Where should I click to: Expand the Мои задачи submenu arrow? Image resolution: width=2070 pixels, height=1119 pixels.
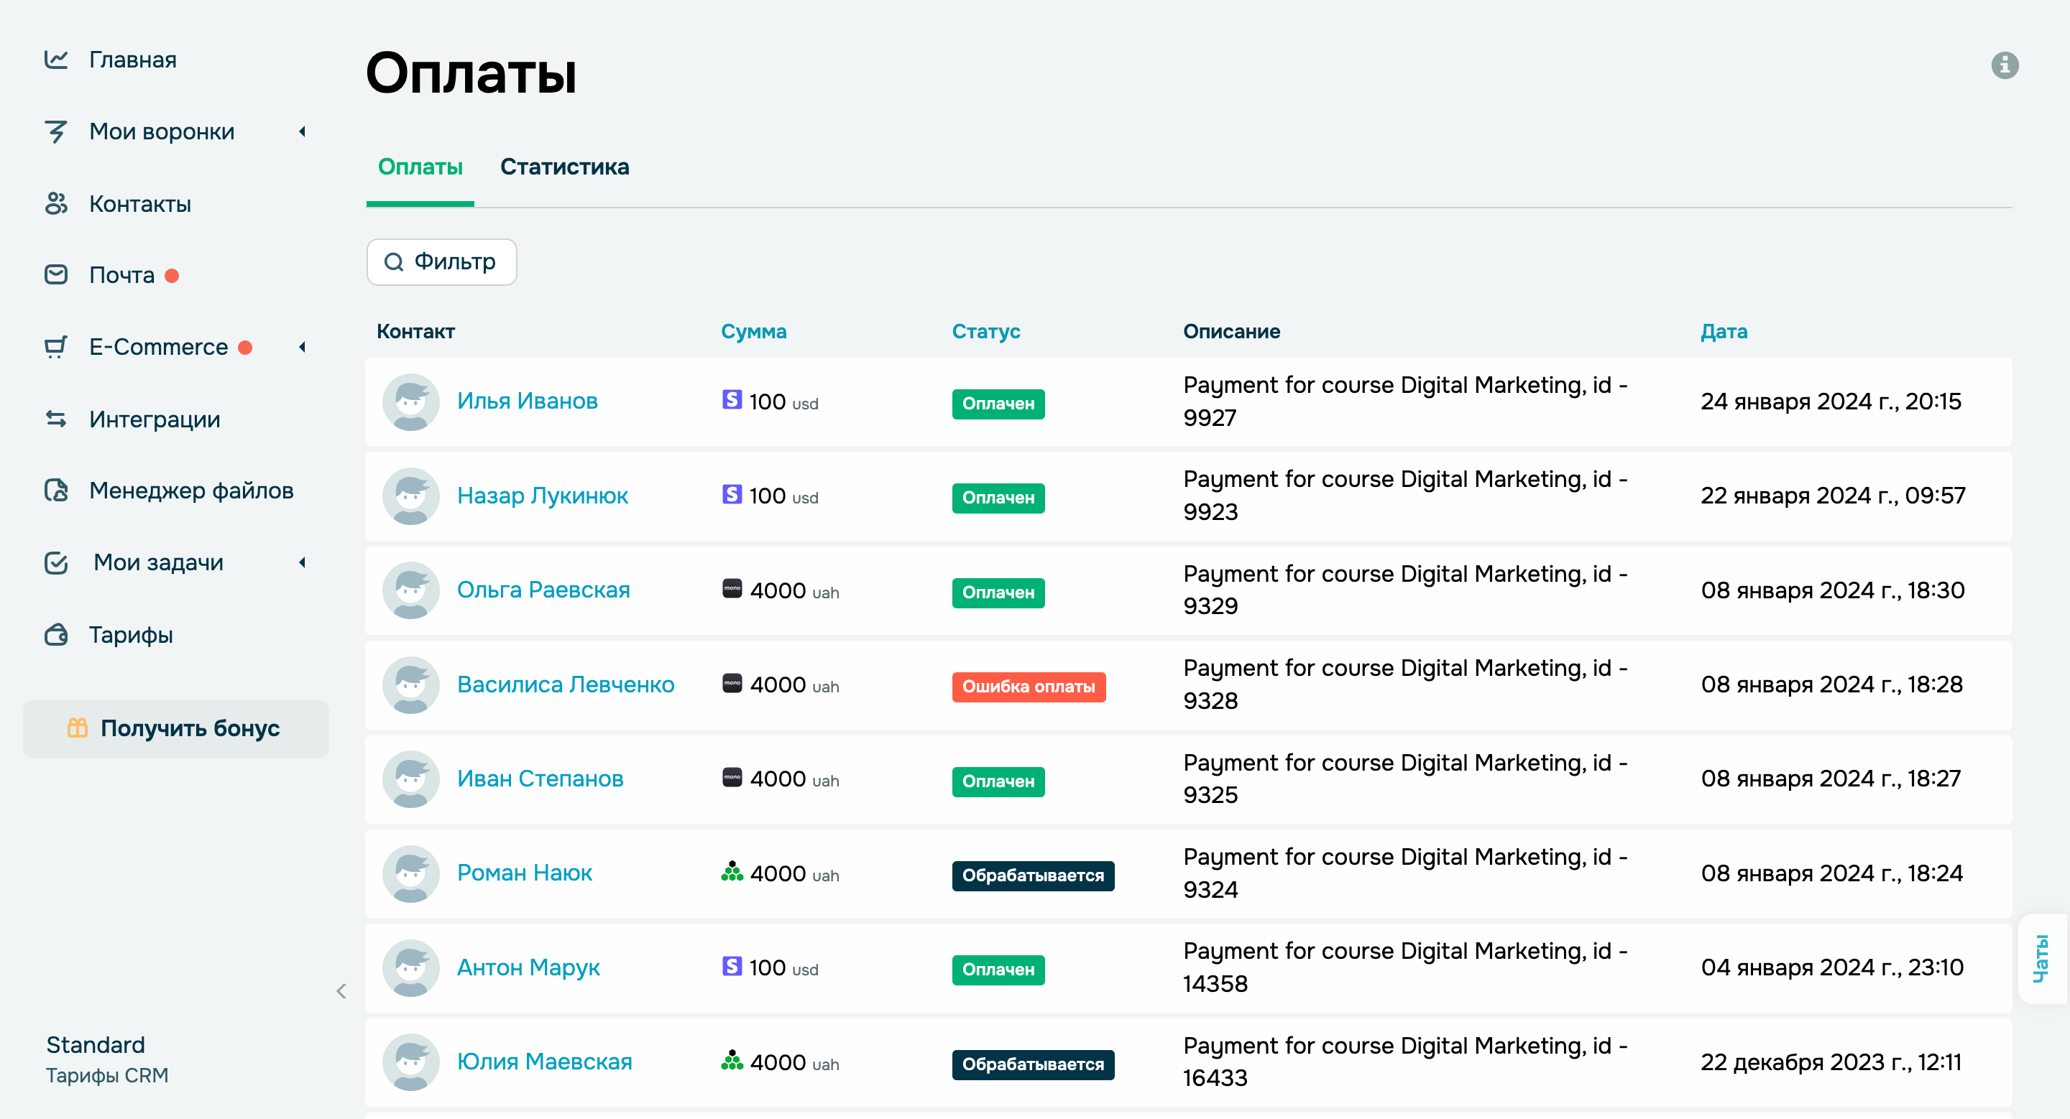click(x=302, y=562)
